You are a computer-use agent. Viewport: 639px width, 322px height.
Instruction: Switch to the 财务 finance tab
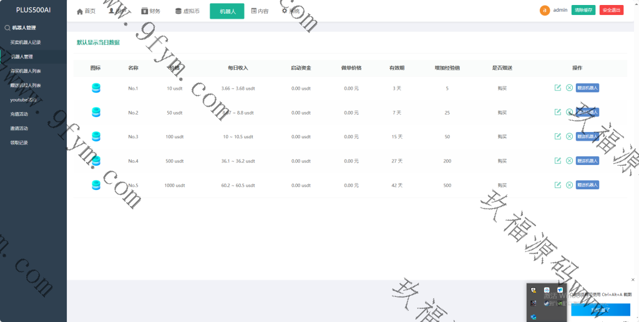pyautogui.click(x=150, y=11)
